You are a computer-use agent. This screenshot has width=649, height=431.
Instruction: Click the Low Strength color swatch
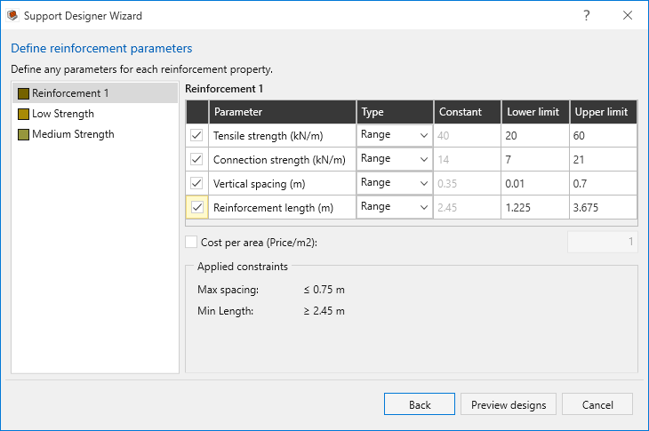pyautogui.click(x=24, y=114)
